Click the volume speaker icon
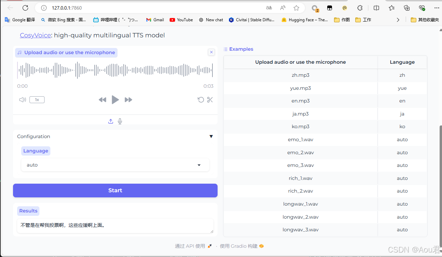 pos(23,100)
